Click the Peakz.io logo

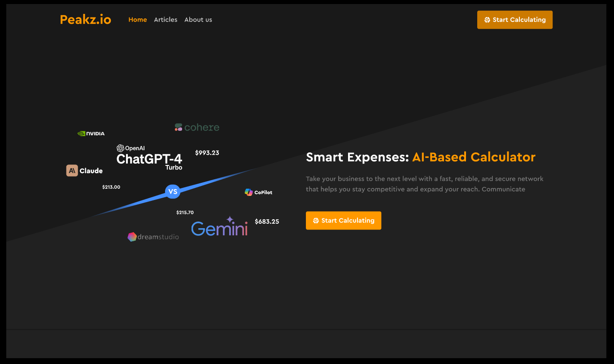(85, 20)
